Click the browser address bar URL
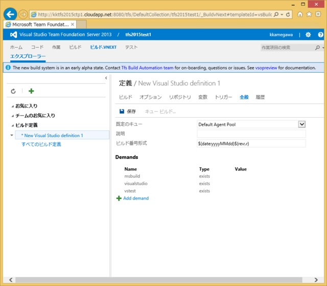Image resolution: width=327 pixels, height=286 pixels. click(x=155, y=14)
